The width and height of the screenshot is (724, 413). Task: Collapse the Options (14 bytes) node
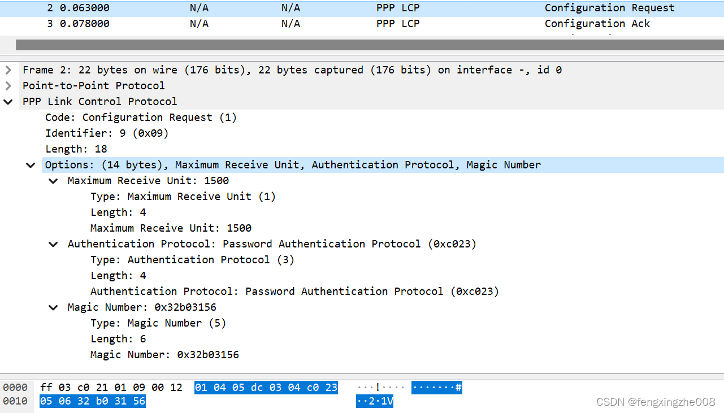pyautogui.click(x=31, y=165)
